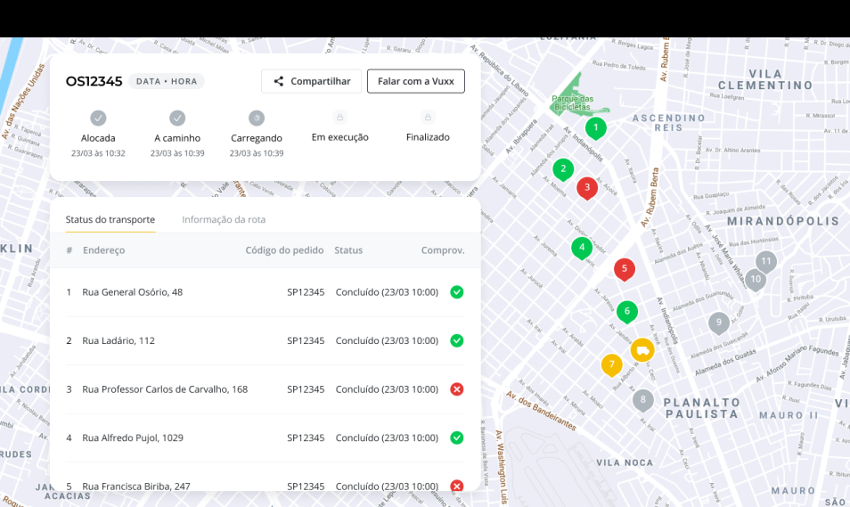Click the DATA • HORA badge
The image size is (850, 507).
tap(167, 81)
